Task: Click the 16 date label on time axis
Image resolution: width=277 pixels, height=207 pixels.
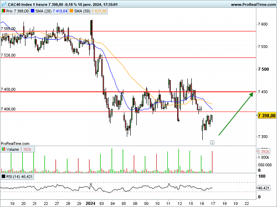Action: coord(202,204)
